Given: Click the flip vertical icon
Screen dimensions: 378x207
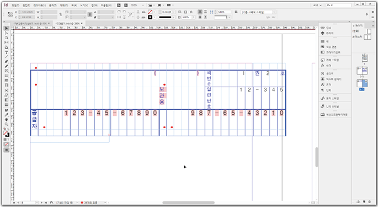Looking at the screenshot, I should point(124,17).
